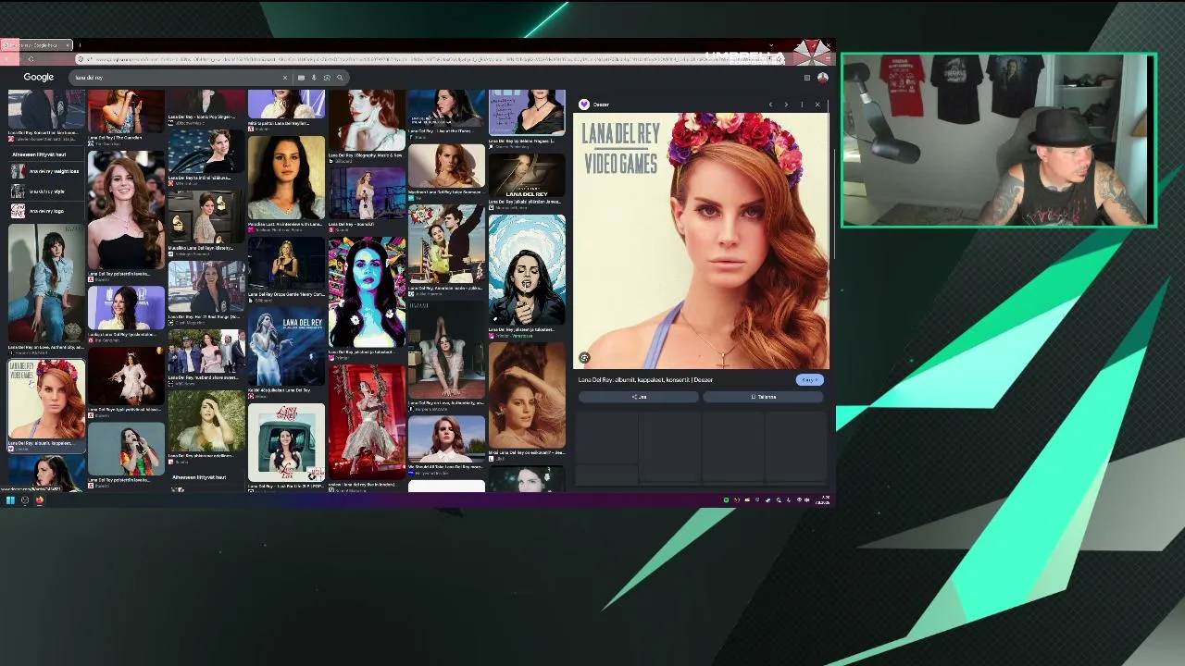Open the truck album cover thumbnail
The height and width of the screenshot is (666, 1185).
click(x=286, y=442)
